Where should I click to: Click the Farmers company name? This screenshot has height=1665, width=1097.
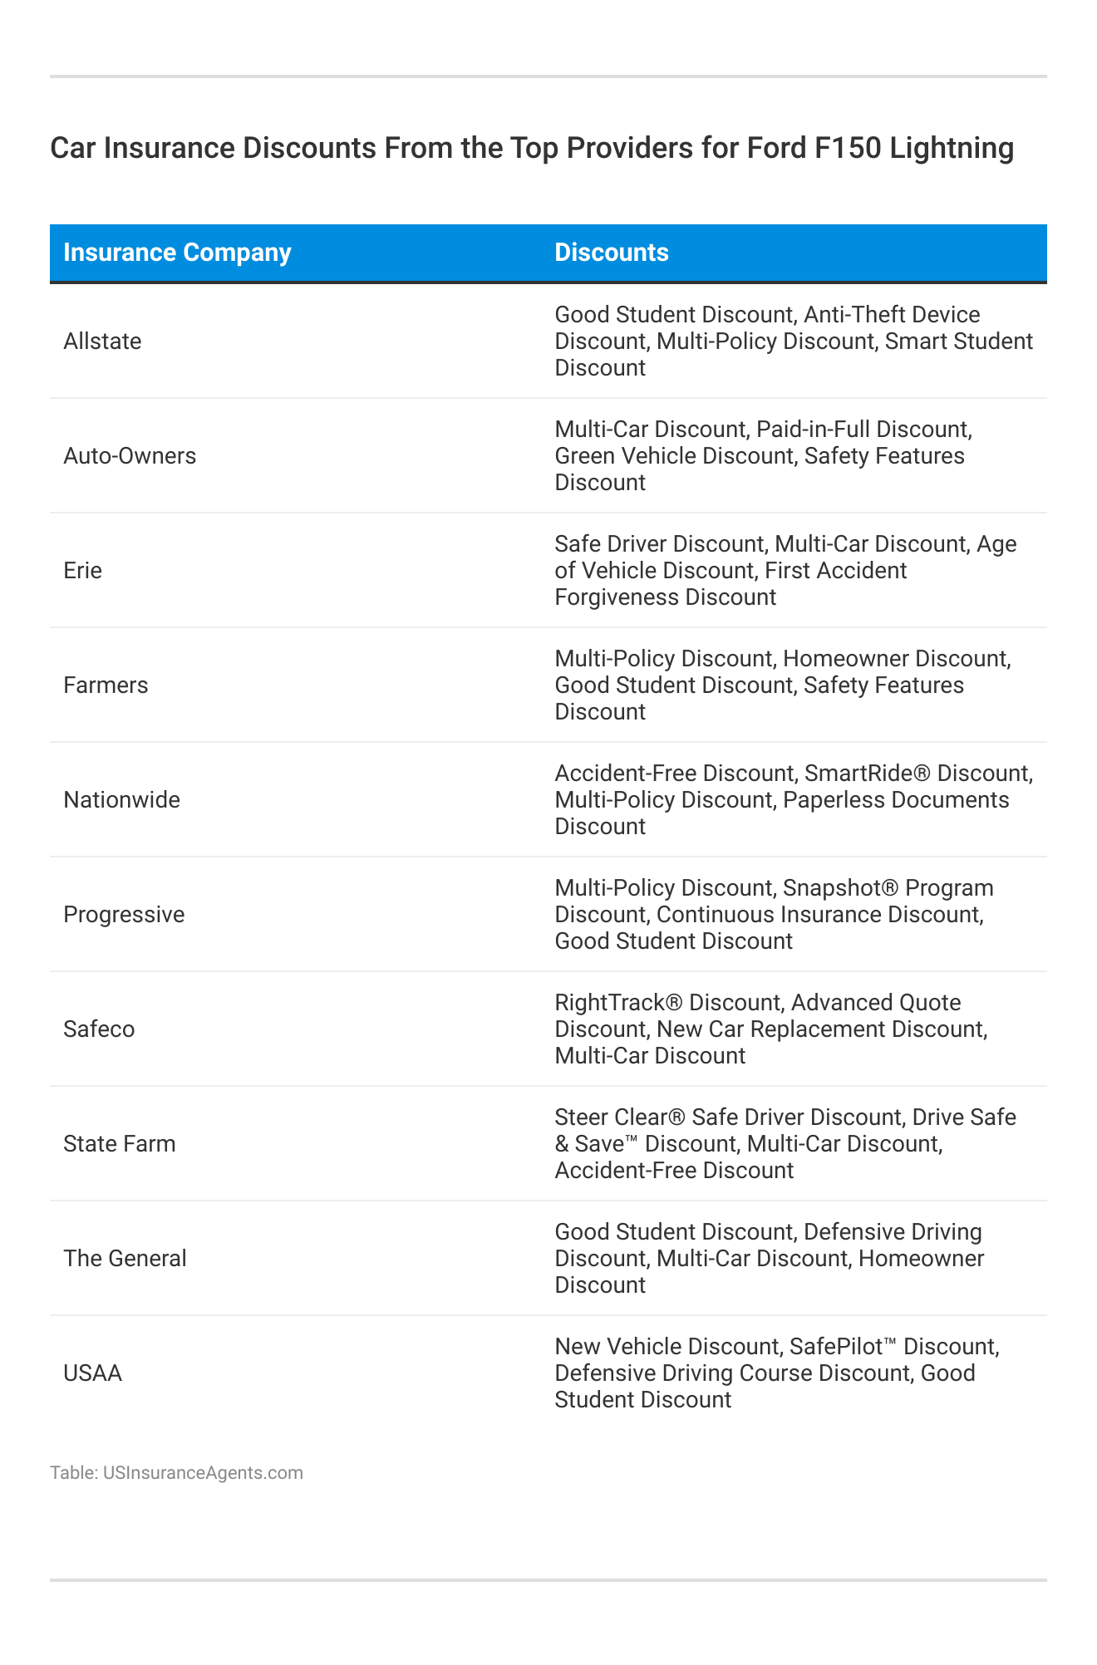click(x=106, y=685)
